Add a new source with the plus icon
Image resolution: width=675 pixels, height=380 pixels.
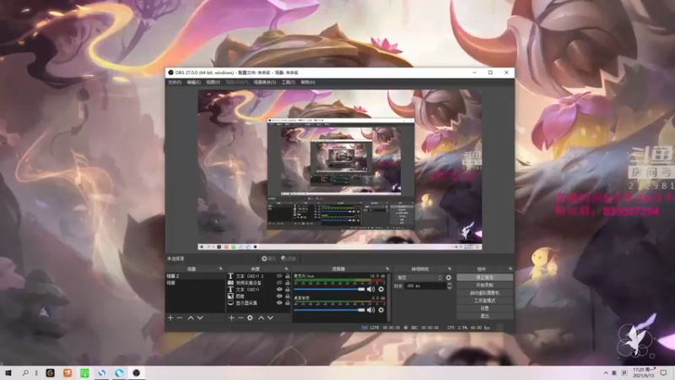pos(231,318)
